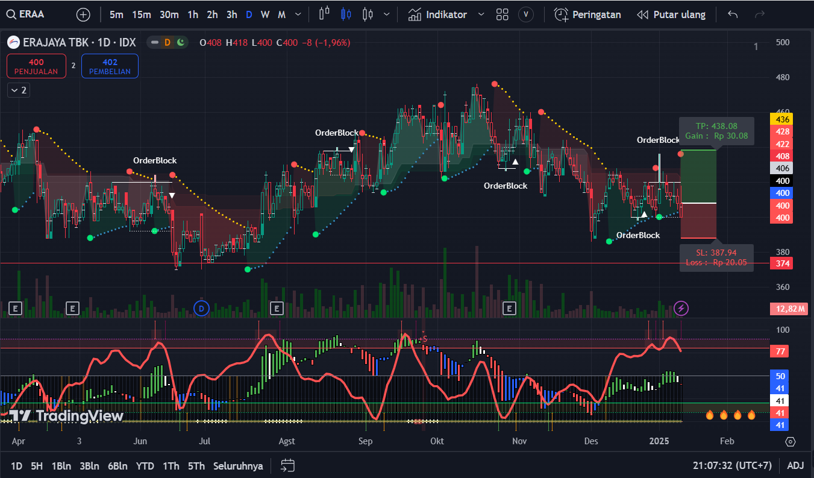Click the OrderBlock label near June
814x478 pixels.
(x=155, y=160)
